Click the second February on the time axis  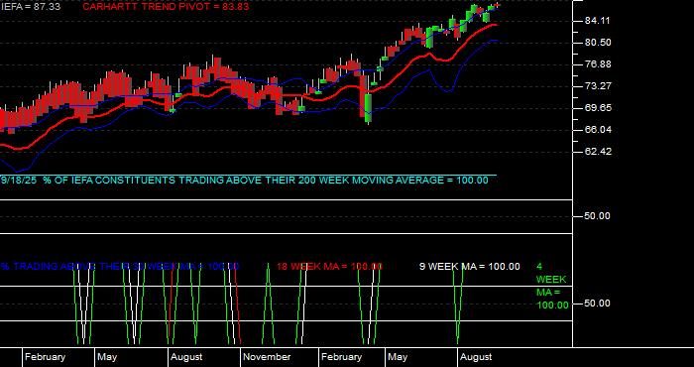point(341,357)
